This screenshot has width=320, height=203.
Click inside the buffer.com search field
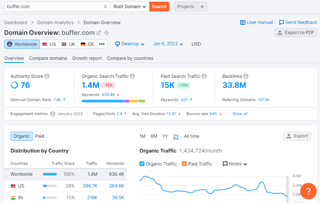click(43, 6)
